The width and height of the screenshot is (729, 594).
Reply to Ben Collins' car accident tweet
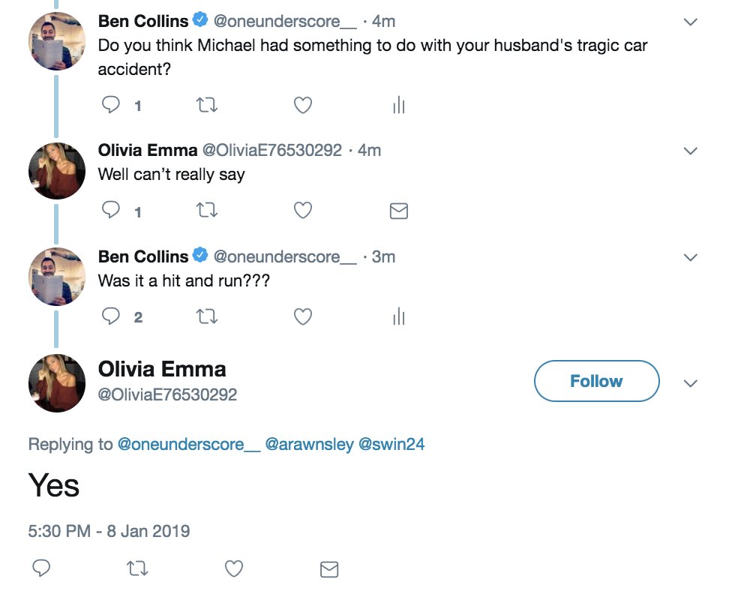(110, 106)
